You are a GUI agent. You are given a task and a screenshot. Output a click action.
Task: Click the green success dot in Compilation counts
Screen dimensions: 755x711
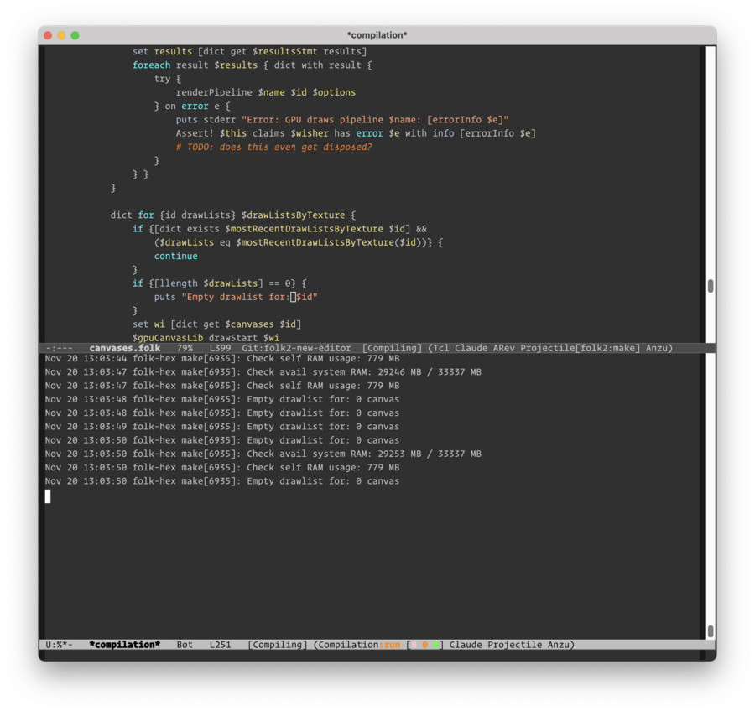[438, 645]
